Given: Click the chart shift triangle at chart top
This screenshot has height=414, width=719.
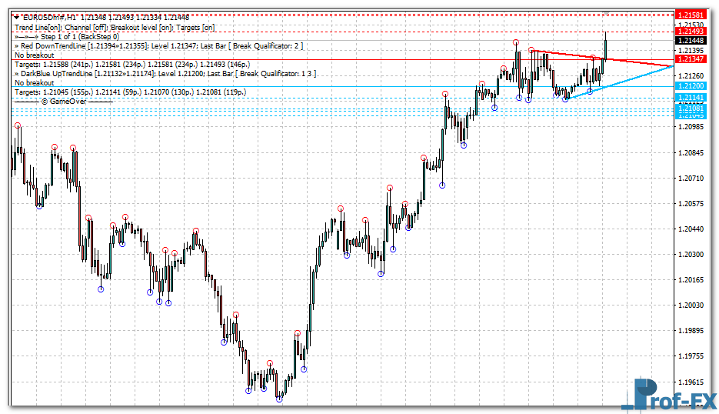Looking at the screenshot, I should click(604, 13).
